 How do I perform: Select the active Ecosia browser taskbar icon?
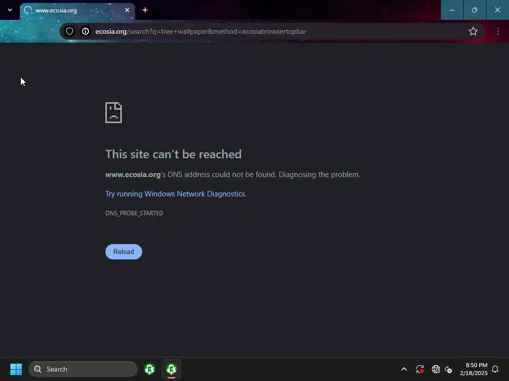pos(171,369)
